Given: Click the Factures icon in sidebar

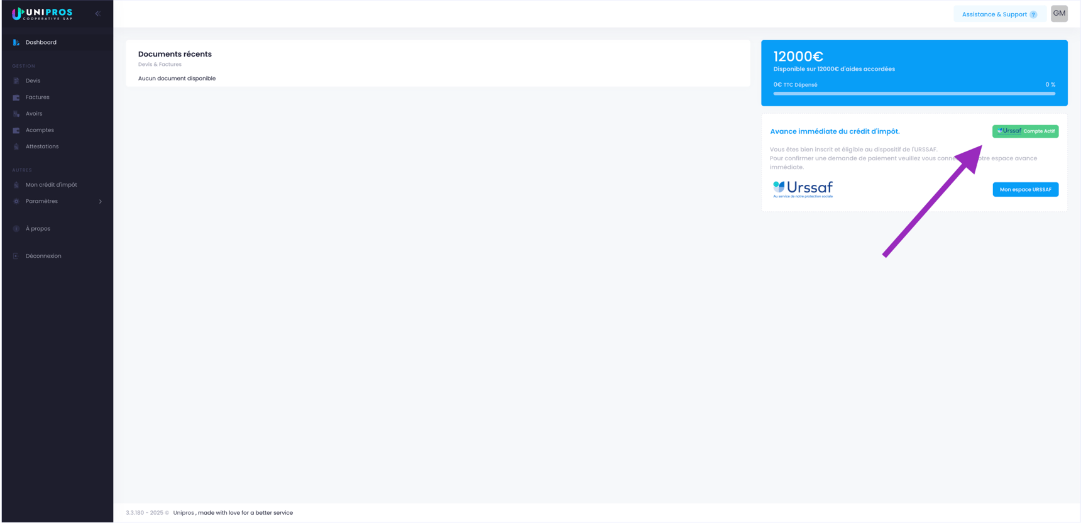Looking at the screenshot, I should point(16,97).
